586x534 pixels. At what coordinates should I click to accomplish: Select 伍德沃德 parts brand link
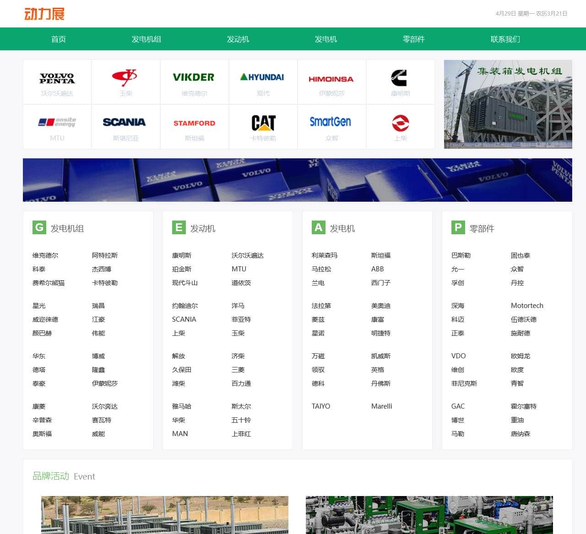click(x=524, y=319)
